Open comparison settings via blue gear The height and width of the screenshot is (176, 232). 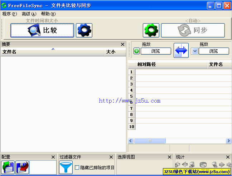tap(84, 30)
